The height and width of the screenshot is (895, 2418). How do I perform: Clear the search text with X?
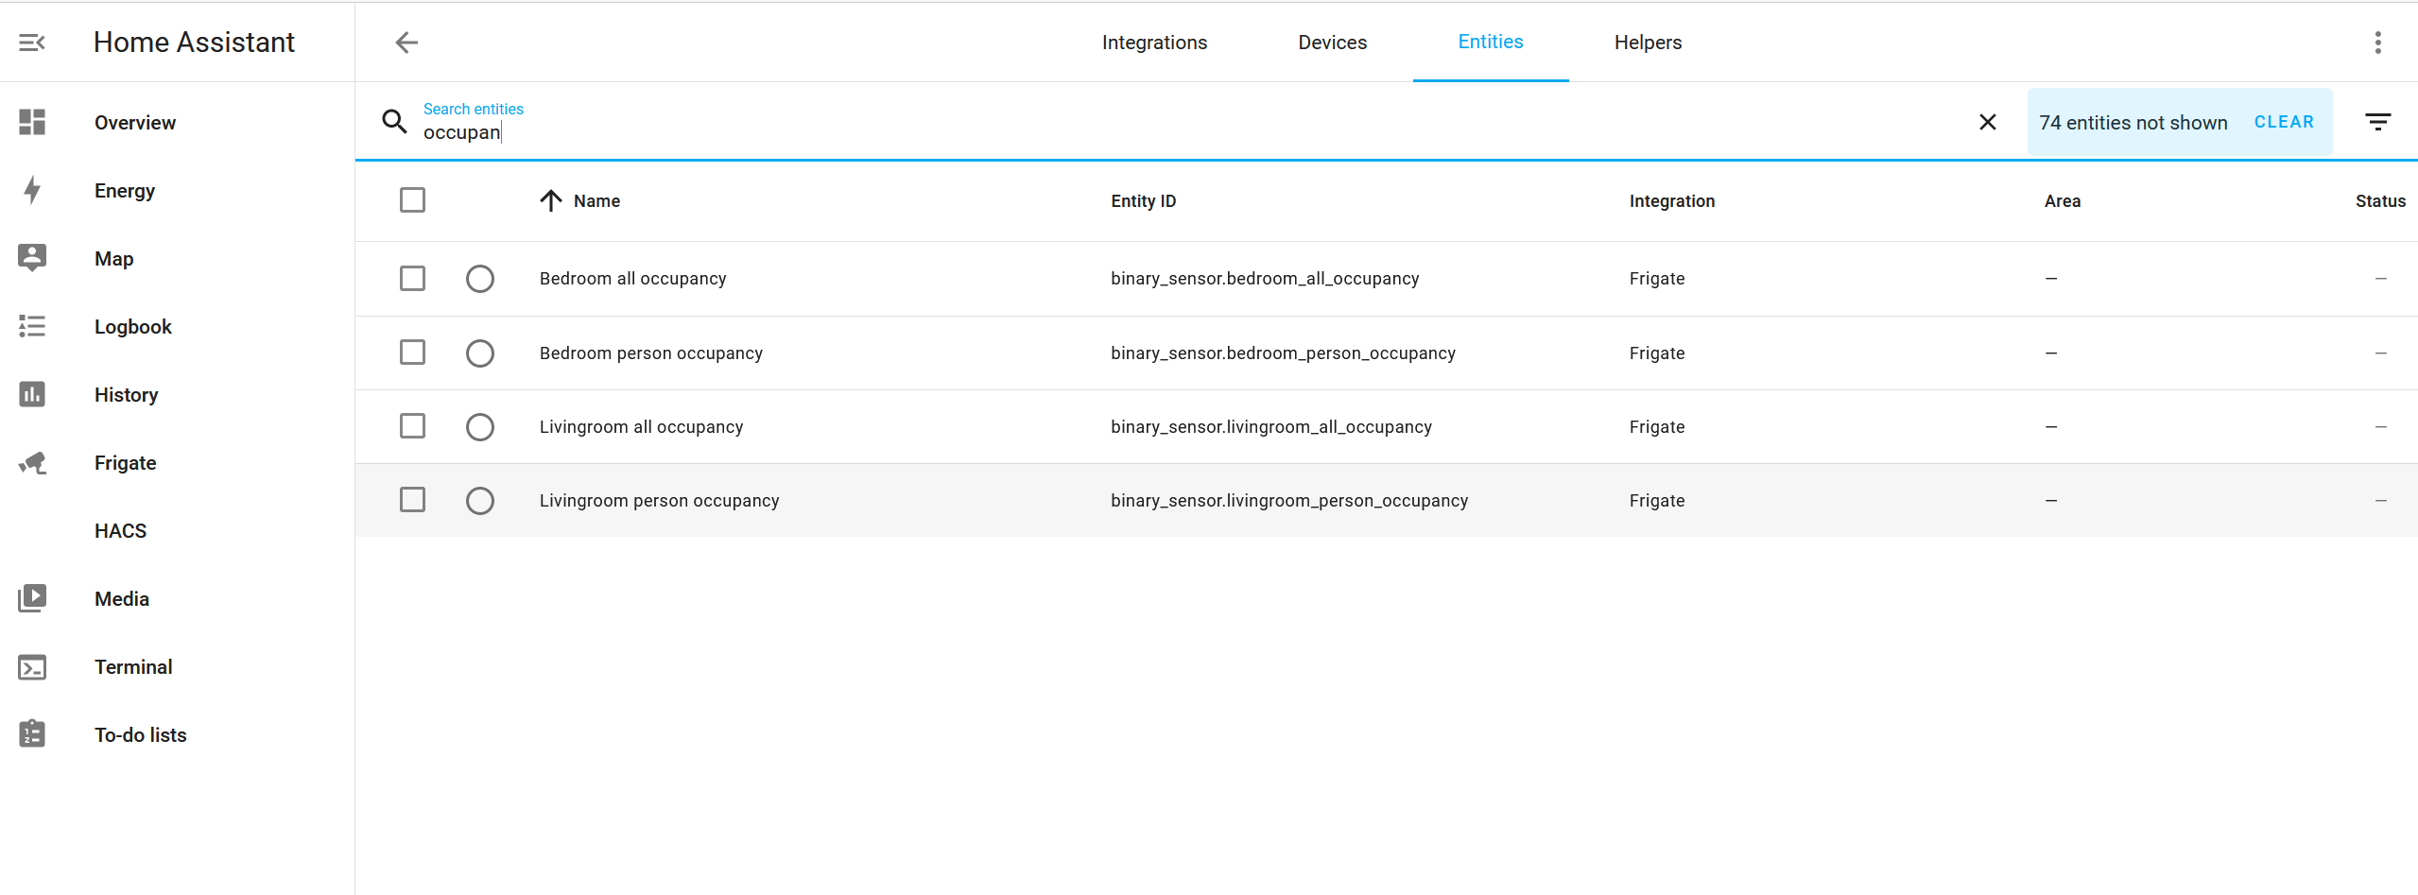coord(1988,122)
